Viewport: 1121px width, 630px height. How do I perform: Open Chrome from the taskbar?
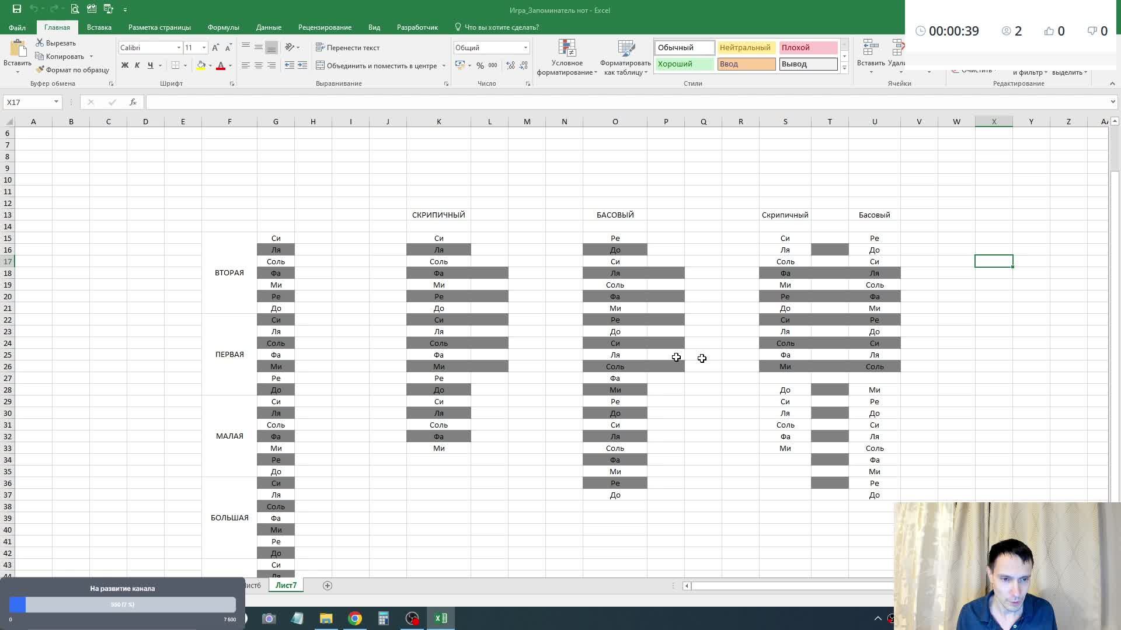pyautogui.click(x=355, y=618)
